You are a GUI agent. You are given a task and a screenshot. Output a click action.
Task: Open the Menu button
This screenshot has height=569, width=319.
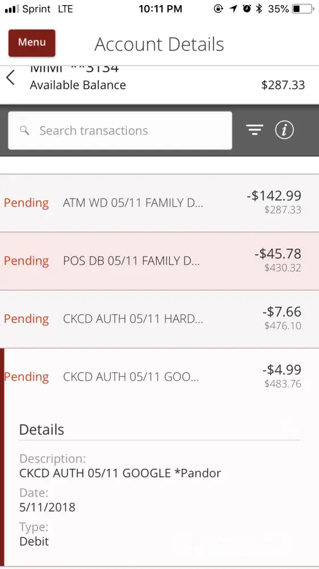32,43
